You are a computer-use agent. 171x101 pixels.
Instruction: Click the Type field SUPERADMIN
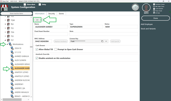point(86,27)
